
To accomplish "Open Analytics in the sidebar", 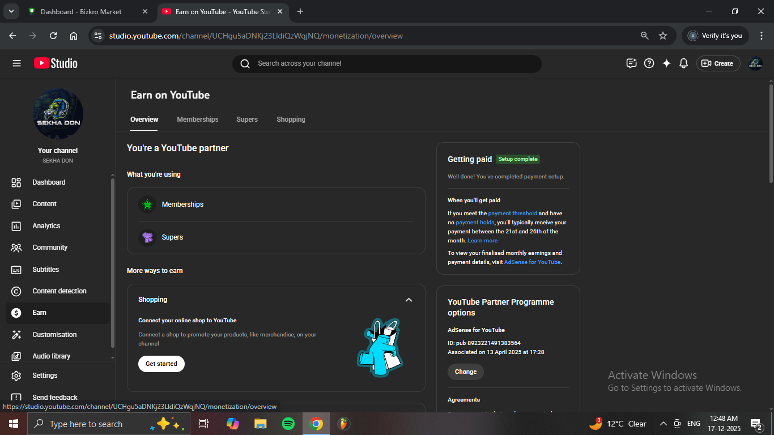I will pos(46,226).
